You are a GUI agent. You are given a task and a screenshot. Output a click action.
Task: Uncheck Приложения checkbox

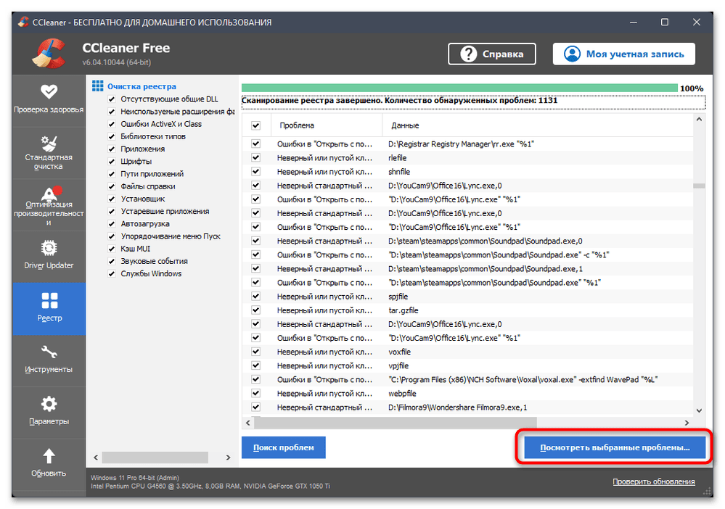tap(112, 149)
